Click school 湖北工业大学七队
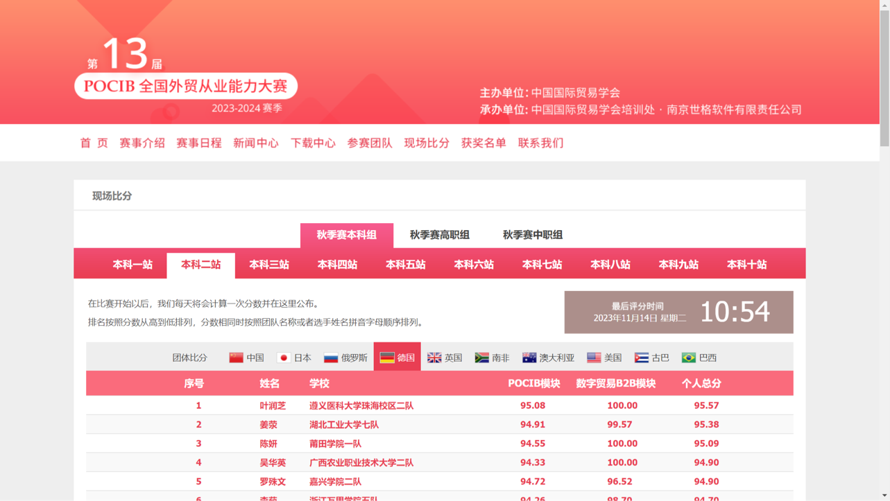This screenshot has width=890, height=501. 344,424
